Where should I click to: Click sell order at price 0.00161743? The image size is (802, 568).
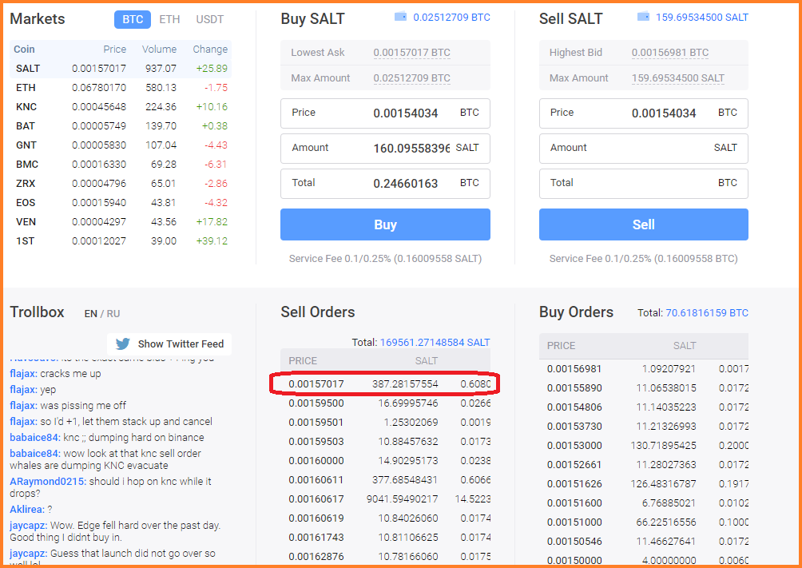385,538
